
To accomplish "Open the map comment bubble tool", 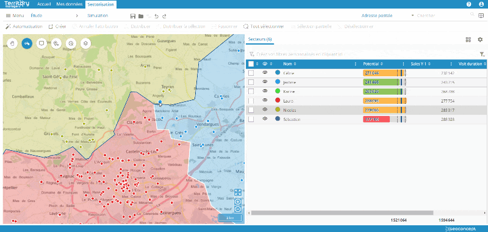I will point(41,43).
